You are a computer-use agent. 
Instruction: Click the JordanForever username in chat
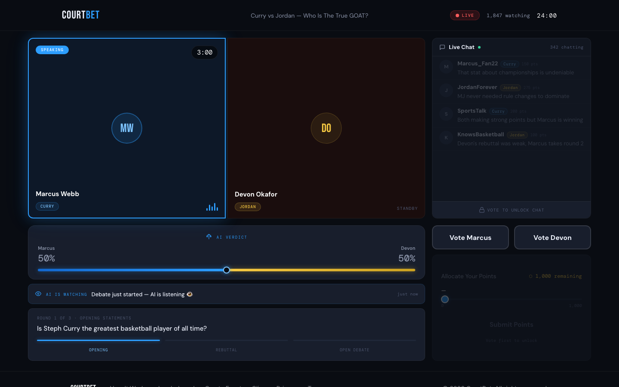[x=477, y=87]
